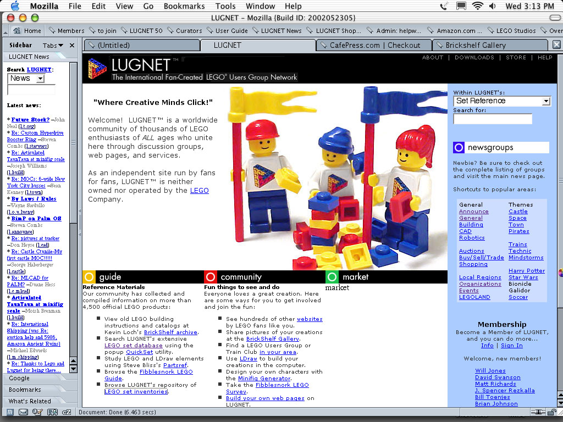Open the sidebar Tabs dropdown
The height and width of the screenshot is (422, 563).
[x=53, y=46]
